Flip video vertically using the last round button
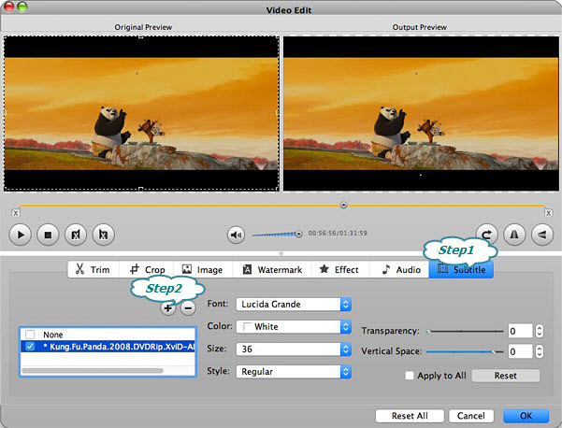562x428 pixels. coord(542,235)
